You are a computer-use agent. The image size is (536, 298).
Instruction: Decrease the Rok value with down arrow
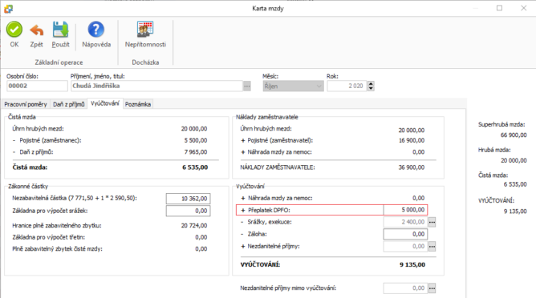coord(371,88)
